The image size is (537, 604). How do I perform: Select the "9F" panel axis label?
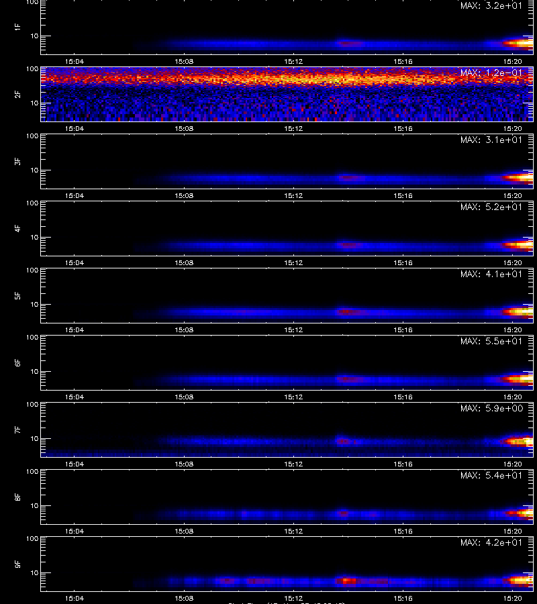(x=17, y=564)
